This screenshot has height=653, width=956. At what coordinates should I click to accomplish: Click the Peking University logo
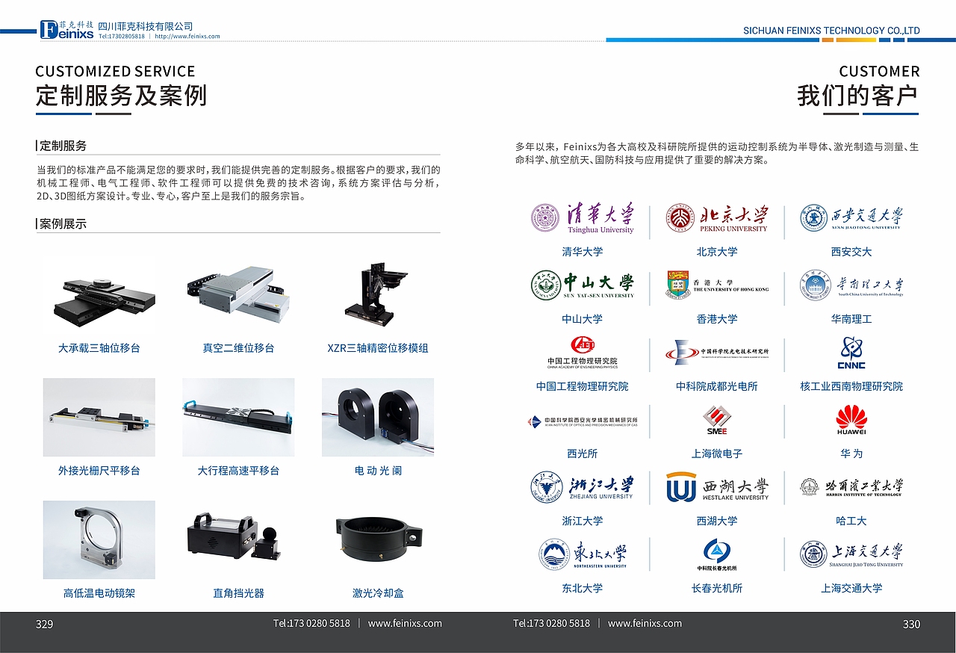pos(717,218)
